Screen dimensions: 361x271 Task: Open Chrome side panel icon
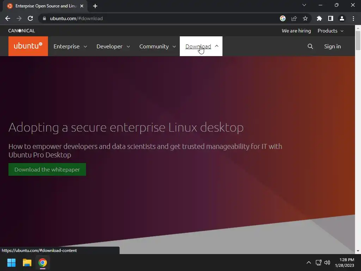tap(331, 18)
